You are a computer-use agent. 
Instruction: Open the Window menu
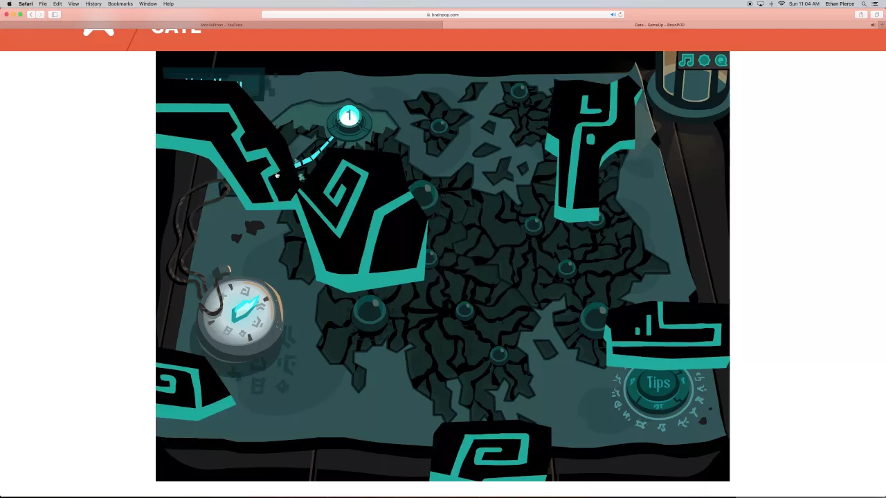[148, 3]
